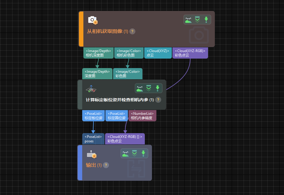Expand double-chevron on 计算标定板位姿 step
The image size is (284, 195).
pos(149,88)
